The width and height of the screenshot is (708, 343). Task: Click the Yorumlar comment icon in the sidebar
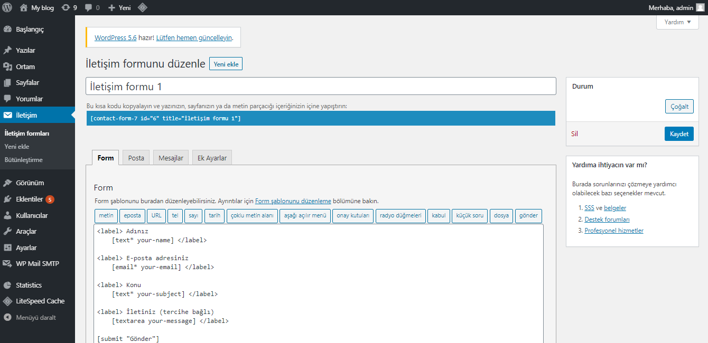pos(7,99)
